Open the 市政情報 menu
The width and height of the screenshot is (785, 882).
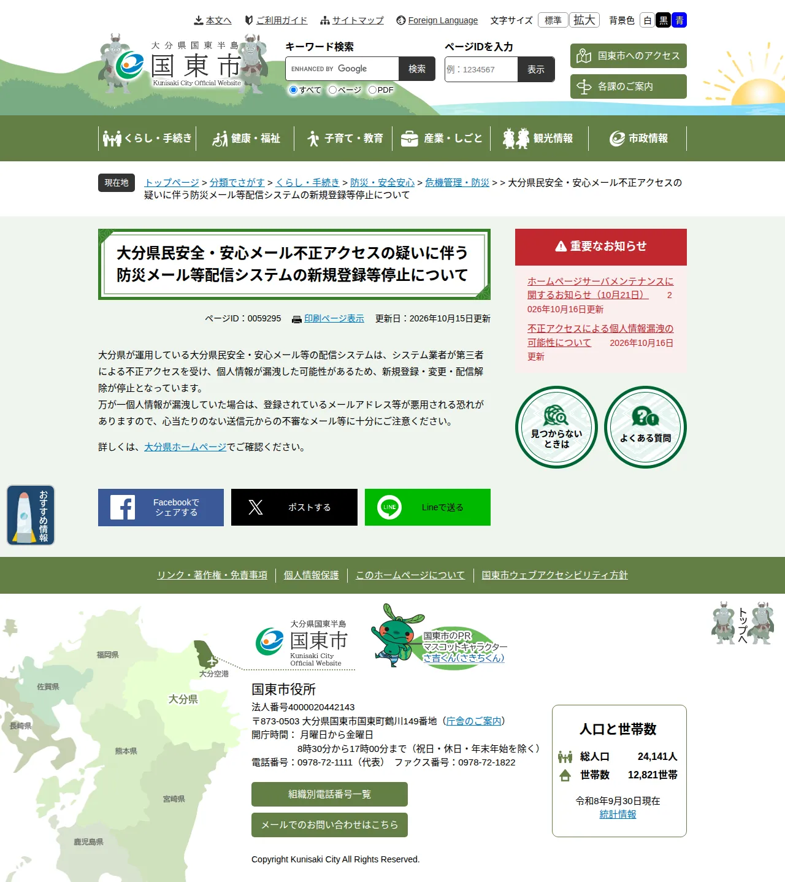coord(638,138)
